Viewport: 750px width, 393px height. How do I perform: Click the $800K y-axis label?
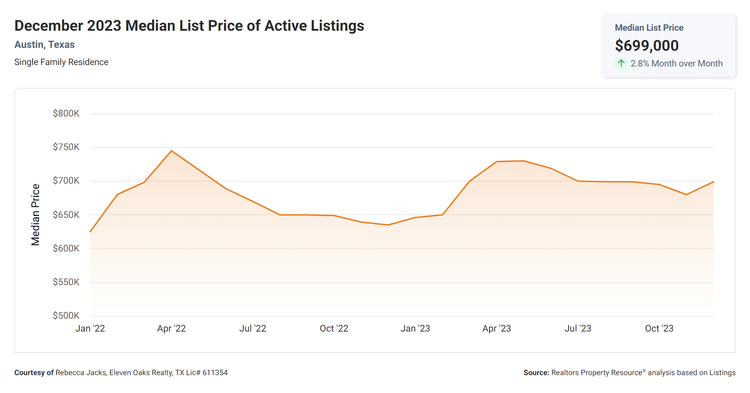pyautogui.click(x=66, y=114)
